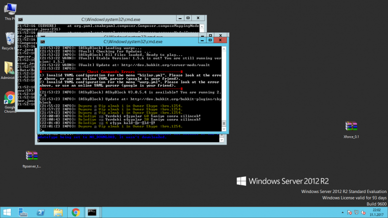Launch PowerShell from the taskbar
The width and height of the screenshot is (388, 218).
pyautogui.click(x=41, y=212)
